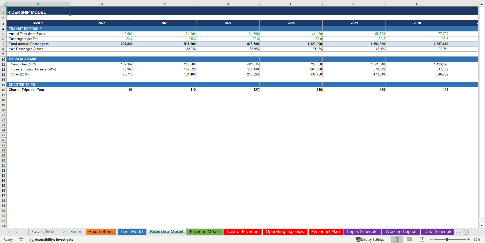
Task: Select the Cover_Slide sheet tab
Action: pyautogui.click(x=43, y=231)
